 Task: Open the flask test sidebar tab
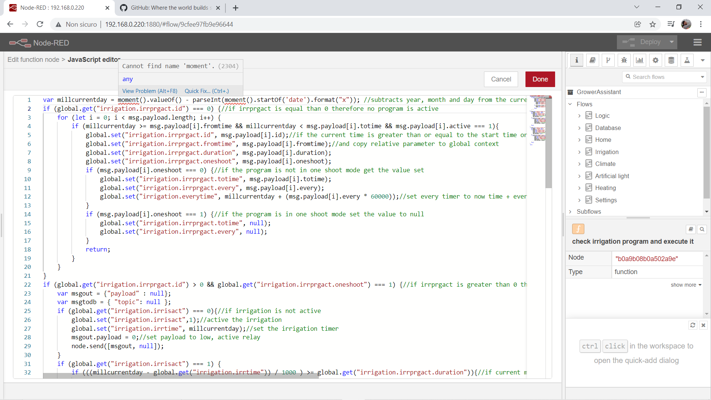[x=687, y=60]
